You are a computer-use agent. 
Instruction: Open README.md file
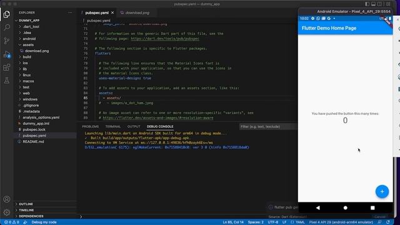33,142
